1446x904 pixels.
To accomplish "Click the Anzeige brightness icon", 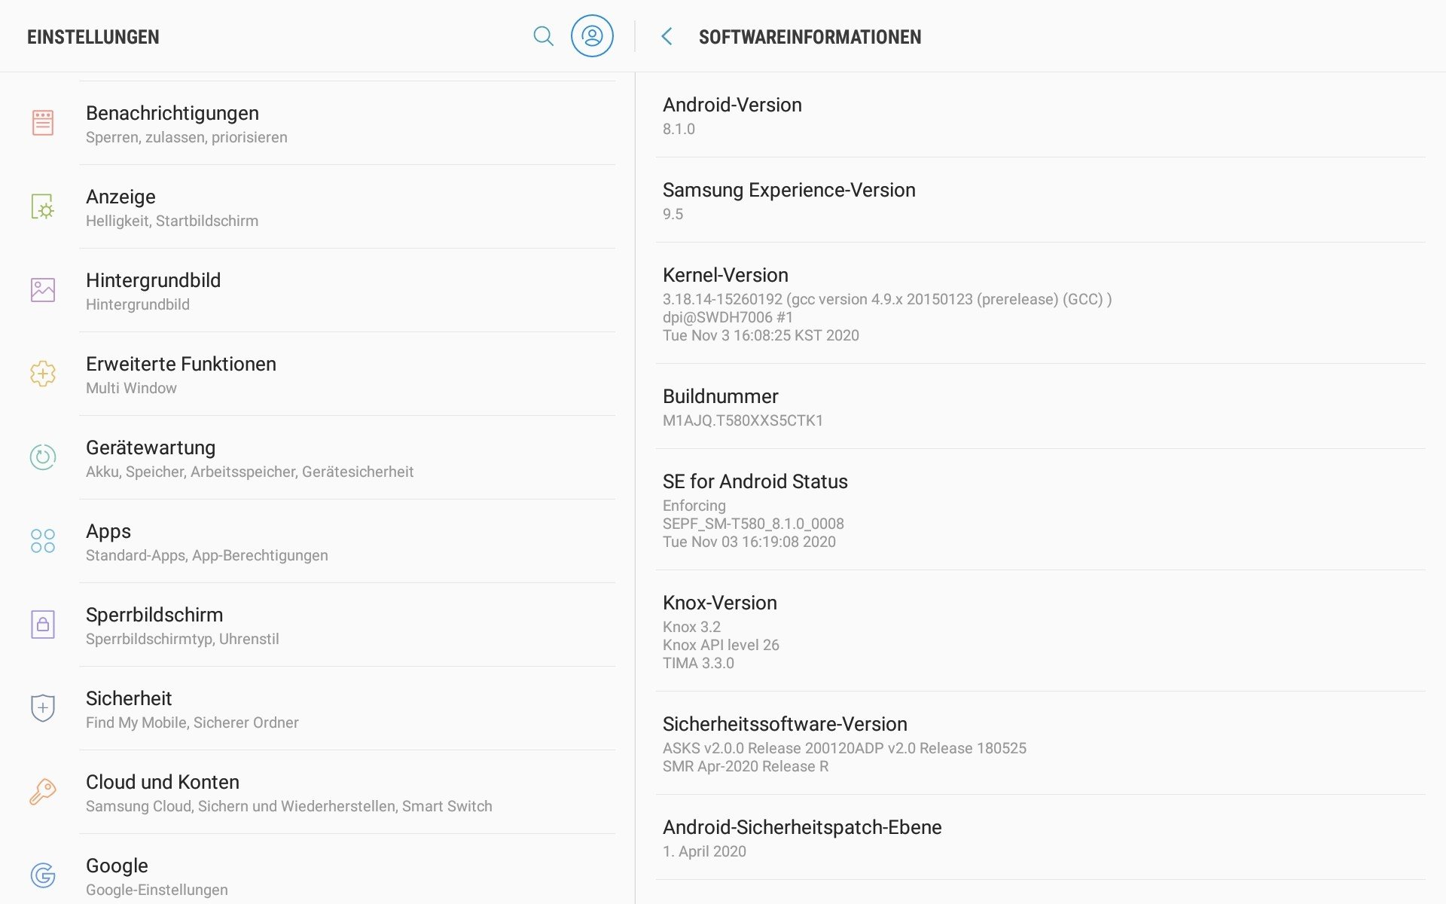I will click(x=43, y=206).
